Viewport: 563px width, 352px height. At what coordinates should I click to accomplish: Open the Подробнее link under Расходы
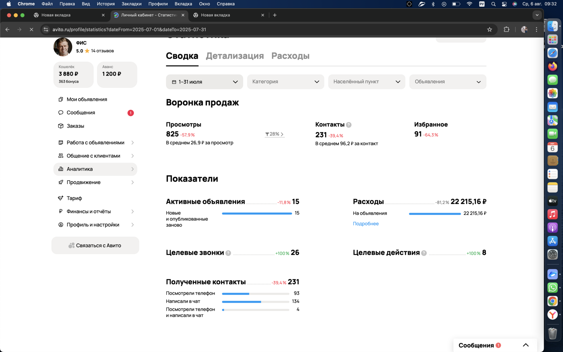coord(366,224)
